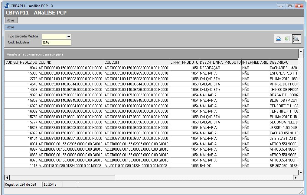Screen dimensions: 307x195
Task: Click the Cod. Industrial input field
Action: click(x=57, y=43)
